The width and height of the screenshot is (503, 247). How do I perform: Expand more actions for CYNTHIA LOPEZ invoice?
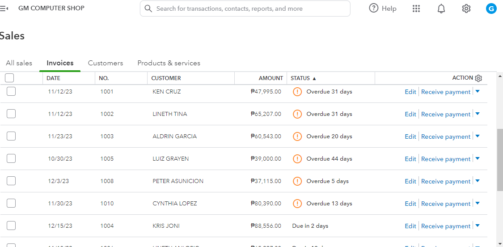coord(478,203)
